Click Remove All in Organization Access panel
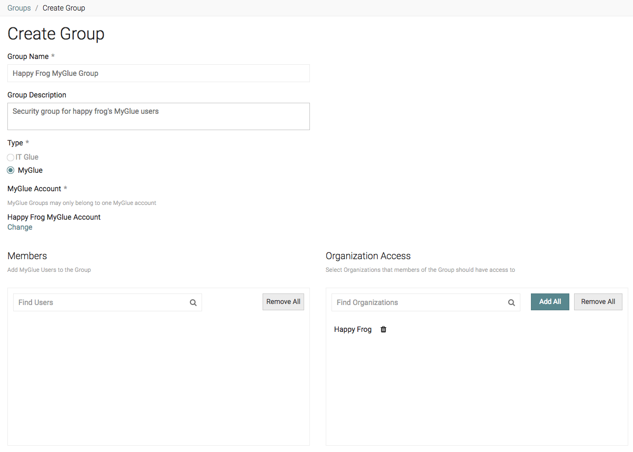The height and width of the screenshot is (452, 633). [598, 301]
